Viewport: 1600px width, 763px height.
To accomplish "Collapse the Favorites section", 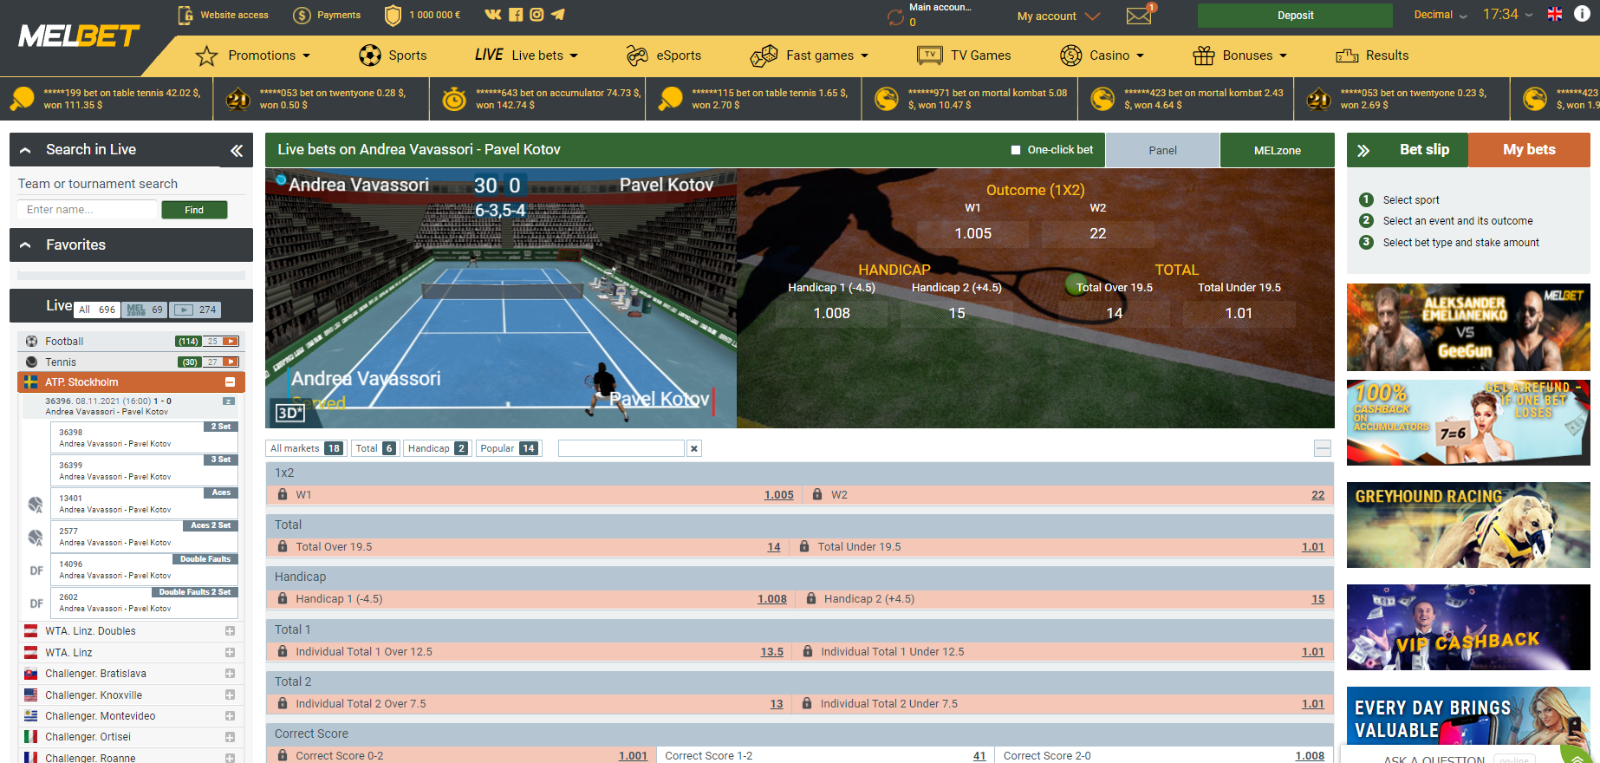I will [x=26, y=245].
